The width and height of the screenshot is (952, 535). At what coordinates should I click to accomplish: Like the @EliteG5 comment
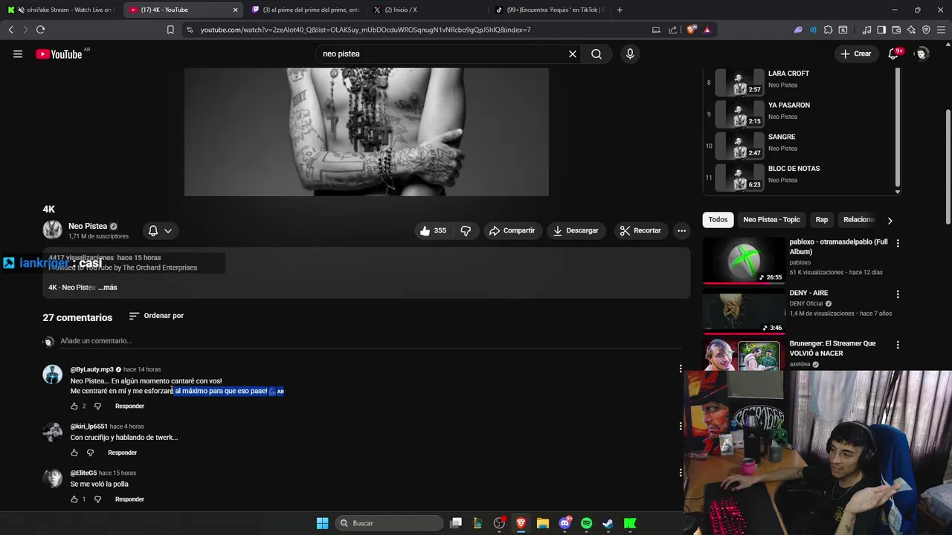click(74, 499)
